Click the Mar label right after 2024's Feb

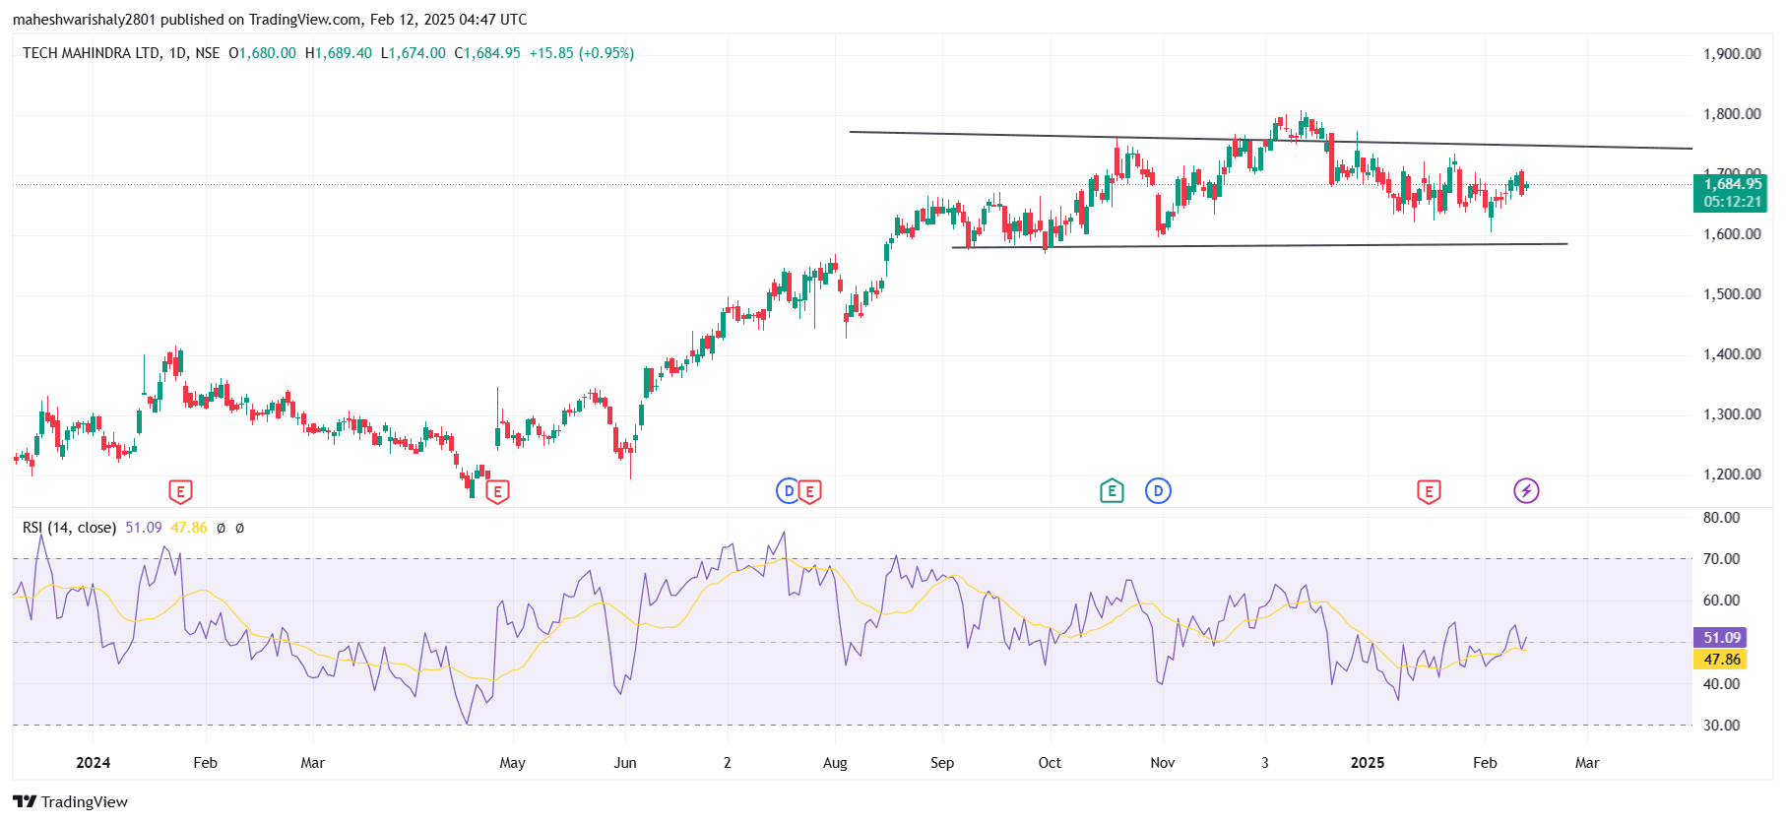click(312, 763)
